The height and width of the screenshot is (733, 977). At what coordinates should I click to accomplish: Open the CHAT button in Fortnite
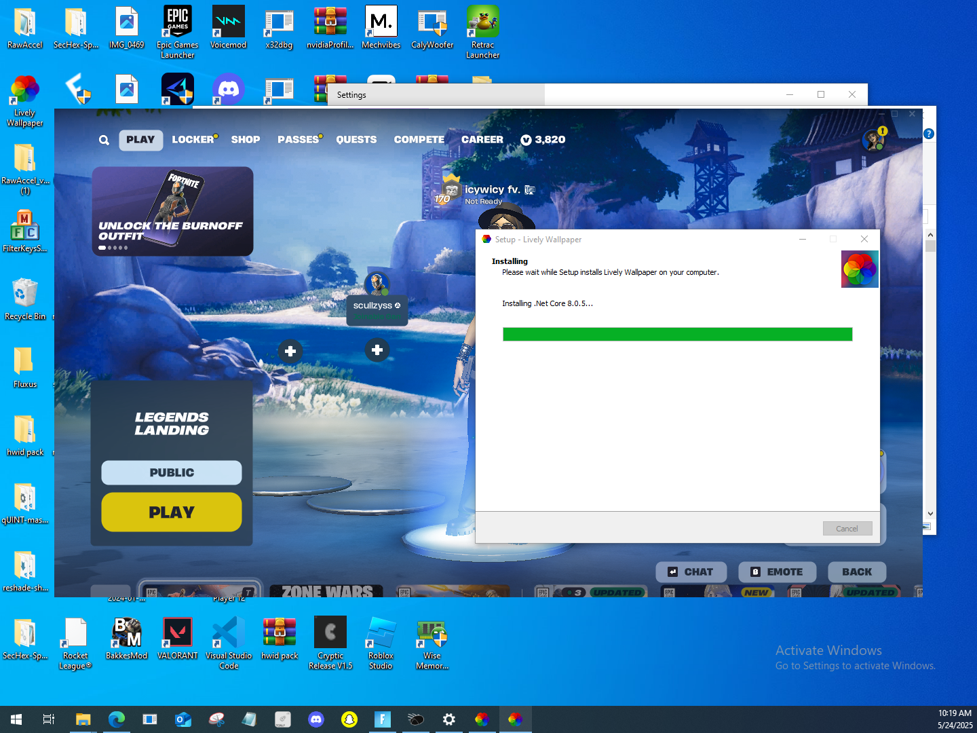[x=691, y=572]
